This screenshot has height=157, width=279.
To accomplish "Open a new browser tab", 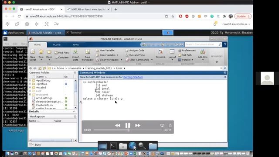I will pyautogui.click(x=116, y=9).
